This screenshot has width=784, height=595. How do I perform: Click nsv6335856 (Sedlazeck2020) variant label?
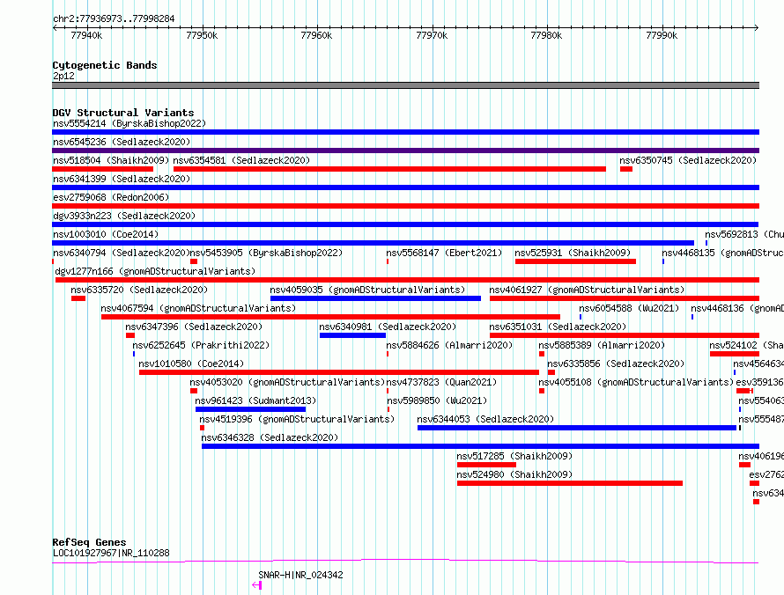coord(616,364)
